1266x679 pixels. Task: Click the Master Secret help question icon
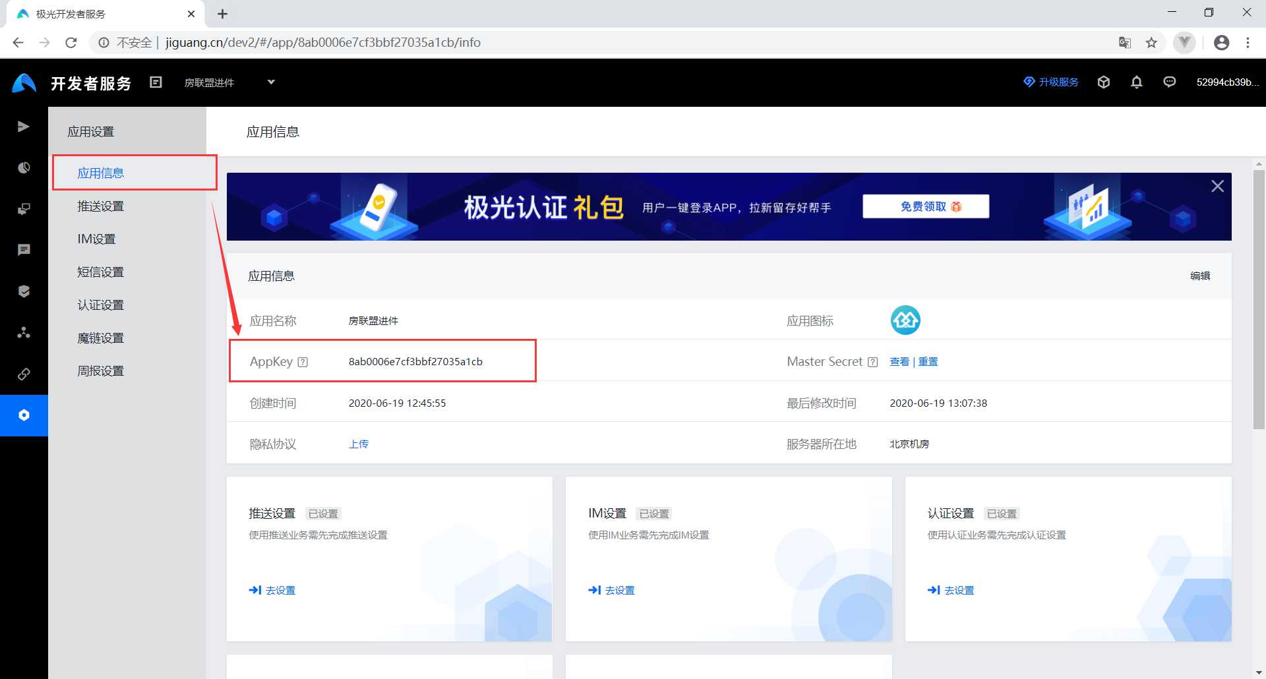872,362
